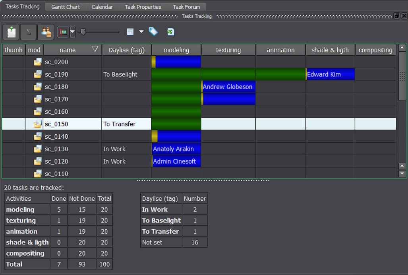This screenshot has height=275, width=408.
Task: Click the table columns toolbar icon
Action: pos(130,32)
